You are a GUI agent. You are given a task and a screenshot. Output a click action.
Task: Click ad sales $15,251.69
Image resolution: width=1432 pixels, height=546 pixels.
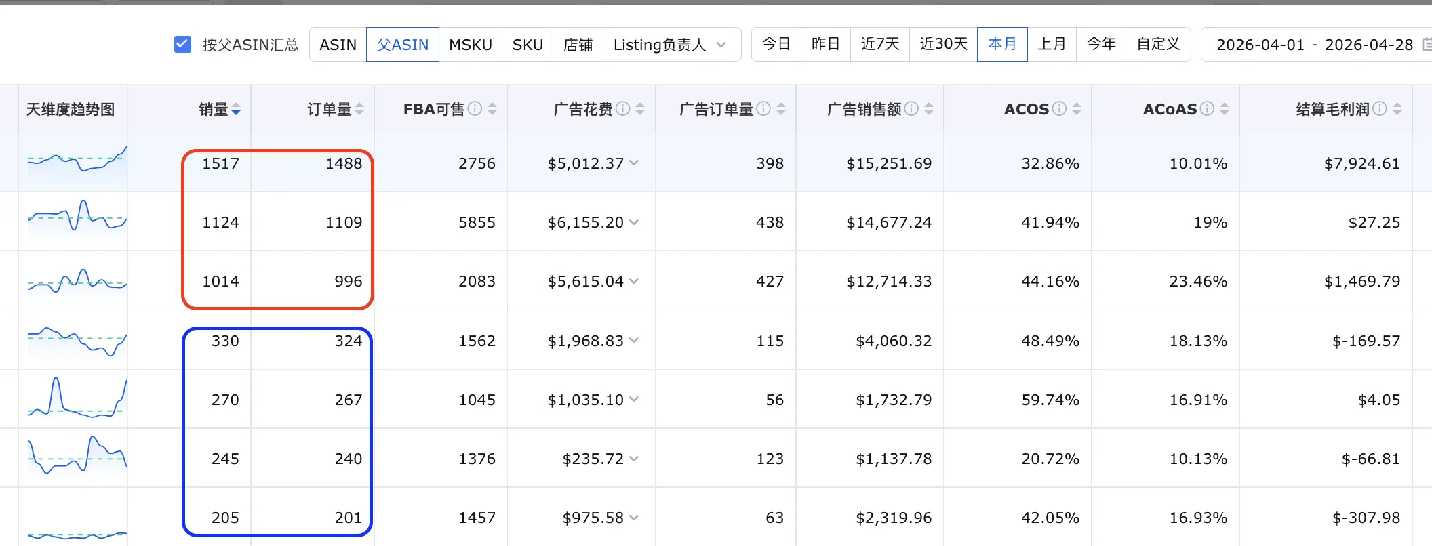pos(889,163)
